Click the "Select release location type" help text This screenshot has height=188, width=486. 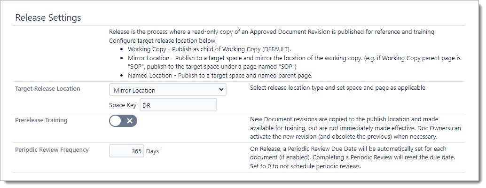point(338,88)
